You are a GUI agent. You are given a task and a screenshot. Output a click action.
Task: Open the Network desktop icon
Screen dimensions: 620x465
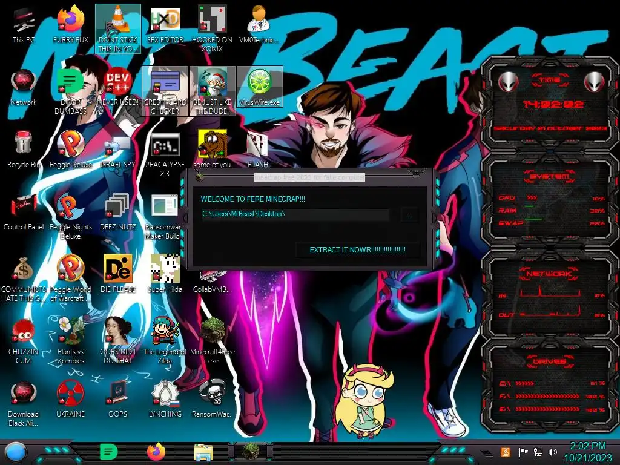24,88
